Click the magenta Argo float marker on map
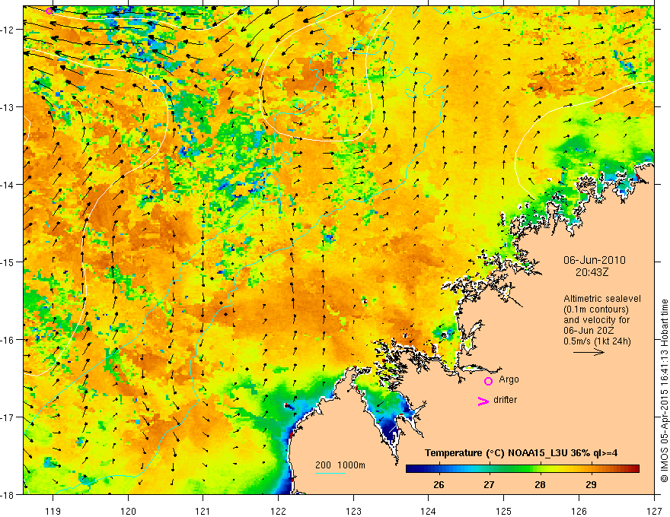 [49, 11]
